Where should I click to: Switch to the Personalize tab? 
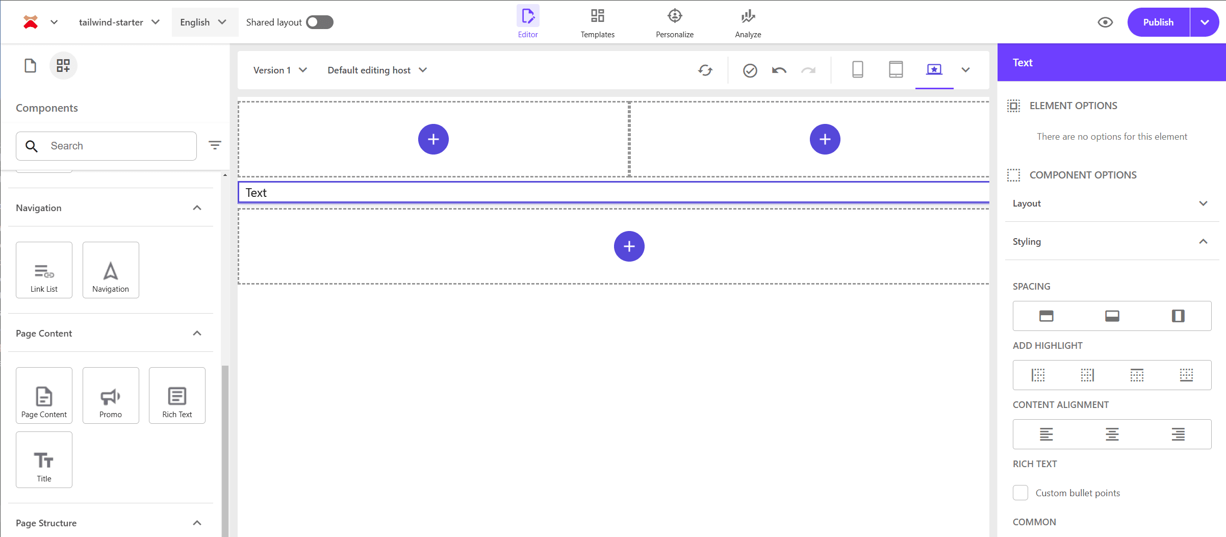click(x=674, y=22)
